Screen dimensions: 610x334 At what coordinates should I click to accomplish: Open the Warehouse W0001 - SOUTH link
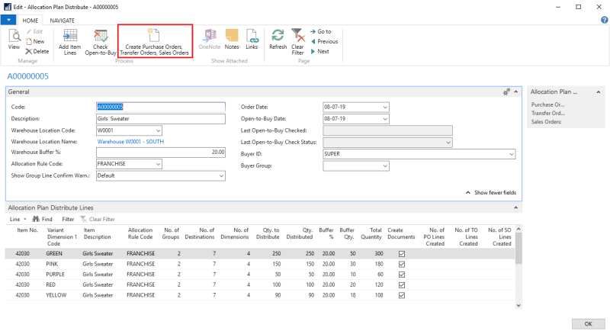pos(130,141)
